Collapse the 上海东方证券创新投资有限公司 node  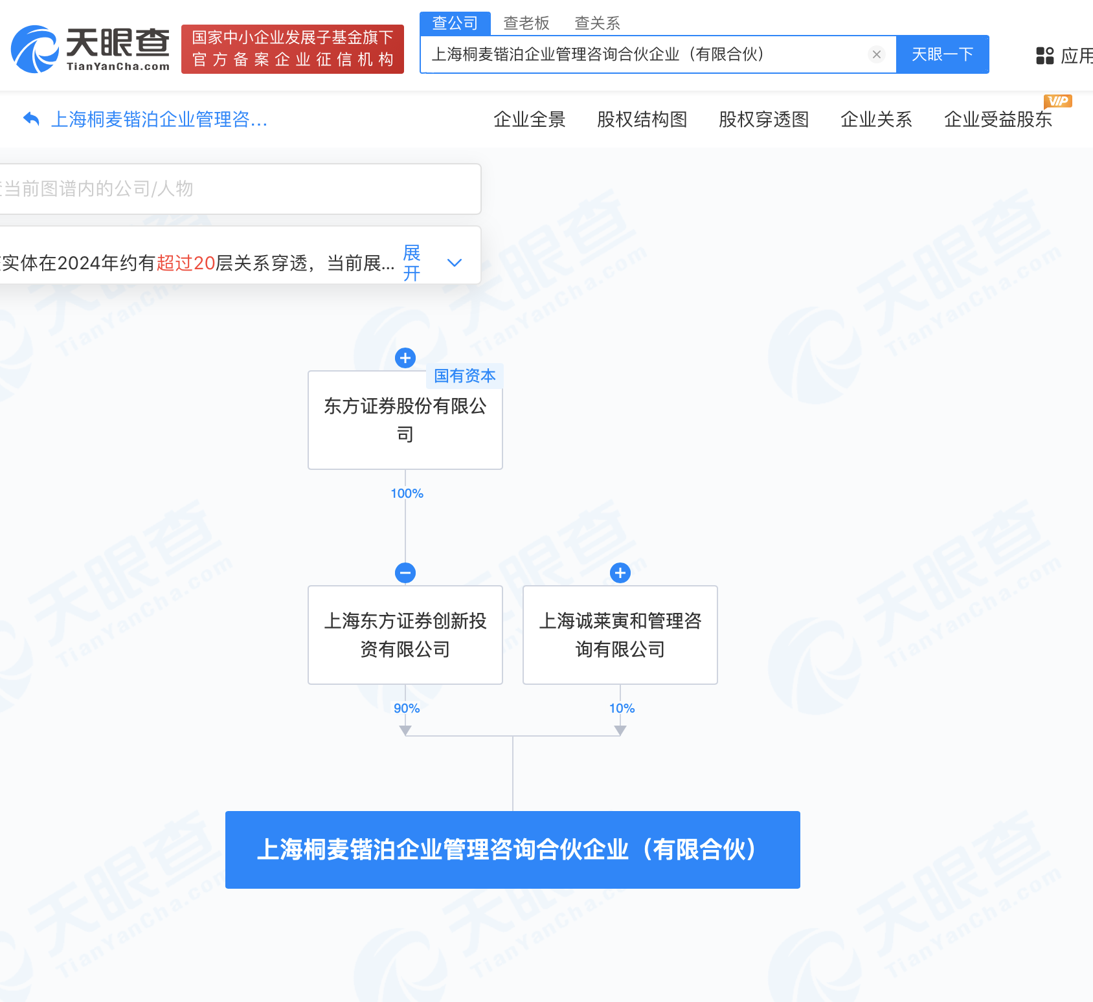tap(405, 573)
